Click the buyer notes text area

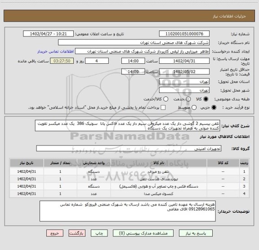click(128, 211)
